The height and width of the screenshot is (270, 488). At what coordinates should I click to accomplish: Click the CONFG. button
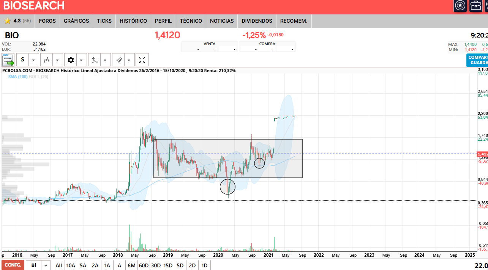coord(13,265)
